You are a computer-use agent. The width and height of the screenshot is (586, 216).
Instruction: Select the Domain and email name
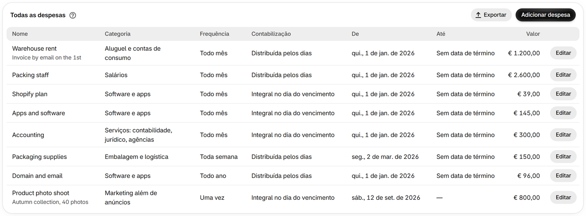click(37, 176)
